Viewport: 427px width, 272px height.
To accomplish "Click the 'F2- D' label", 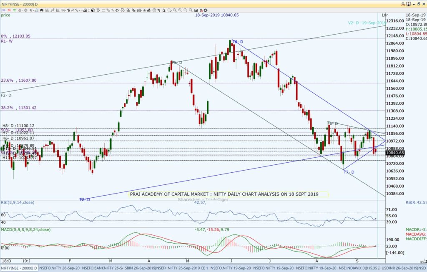I will [x=6, y=96].
